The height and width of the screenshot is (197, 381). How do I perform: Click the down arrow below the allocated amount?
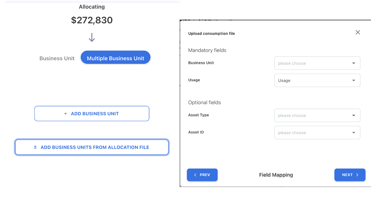coord(92,38)
